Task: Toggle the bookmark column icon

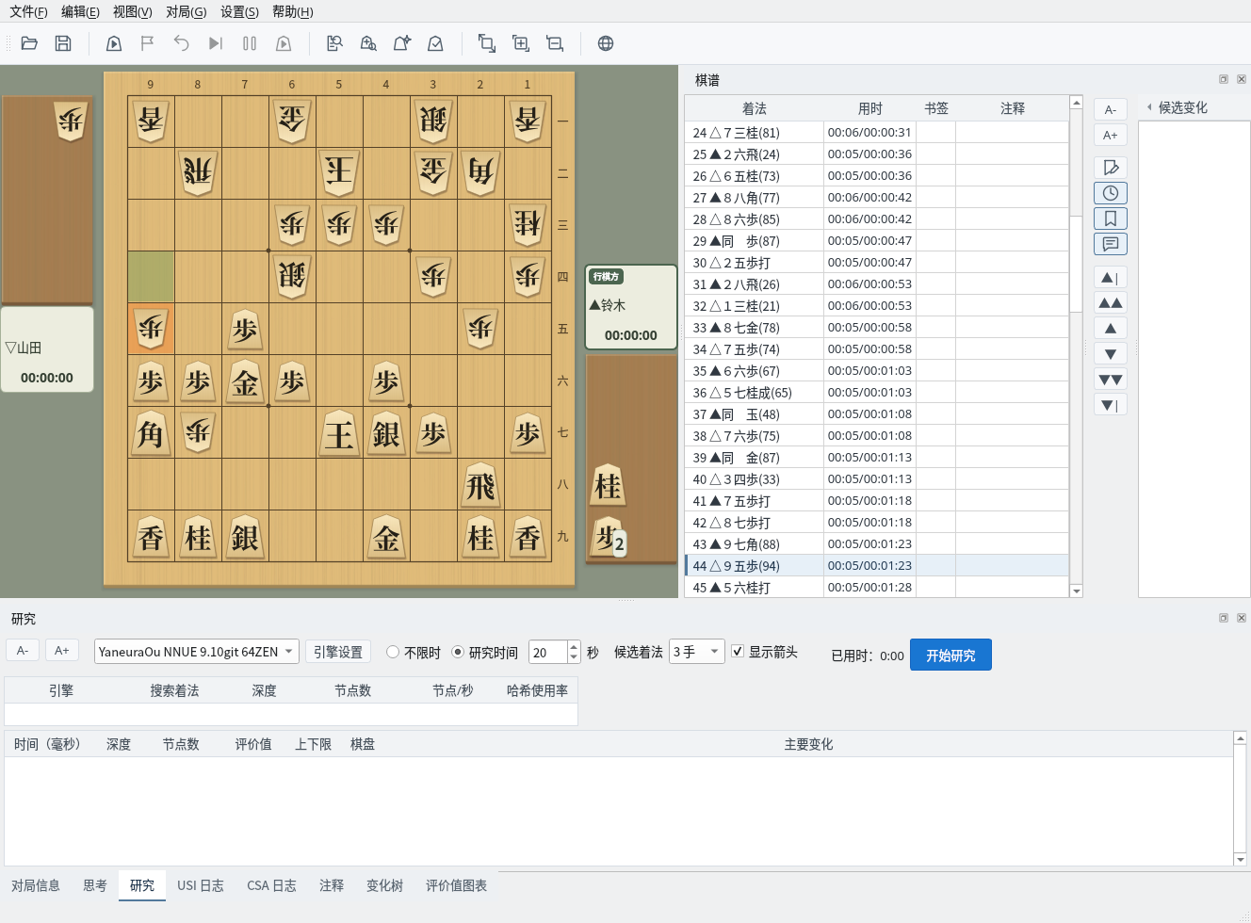Action: pos(1111,219)
